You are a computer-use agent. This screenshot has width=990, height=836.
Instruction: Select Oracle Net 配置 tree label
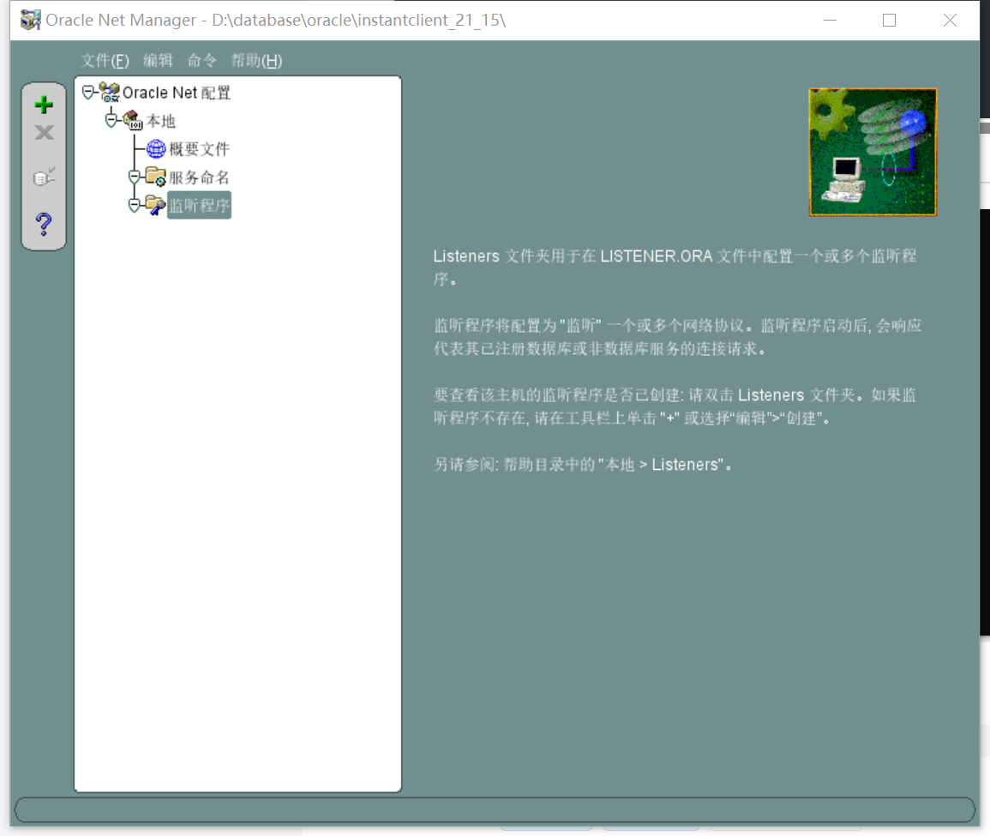(x=177, y=93)
